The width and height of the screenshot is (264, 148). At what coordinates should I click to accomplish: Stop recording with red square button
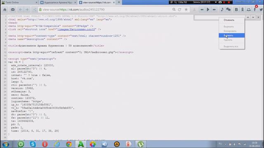229,2
